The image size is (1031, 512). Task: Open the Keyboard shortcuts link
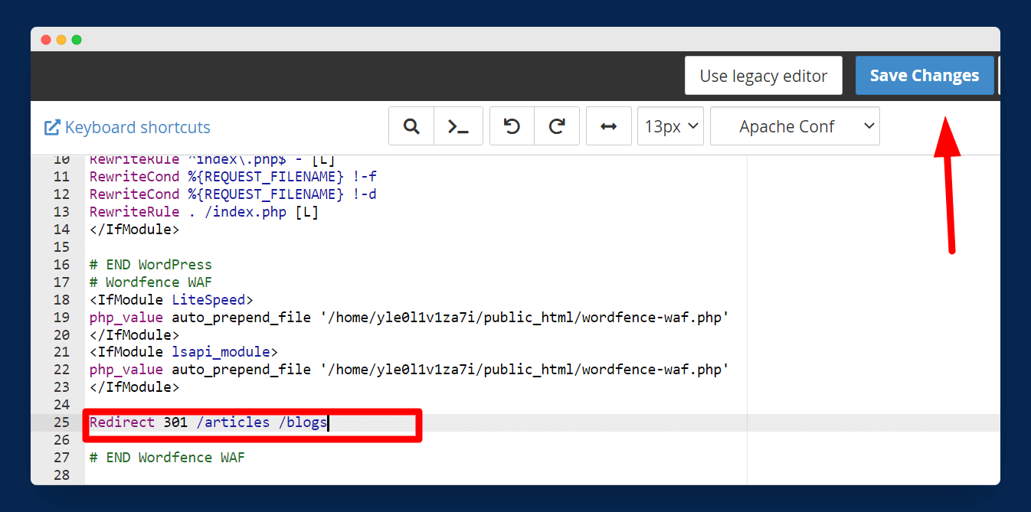pyautogui.click(x=127, y=128)
